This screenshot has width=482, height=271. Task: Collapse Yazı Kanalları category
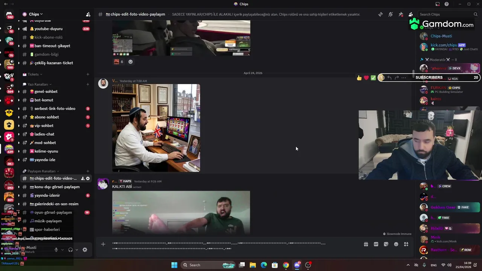(x=38, y=84)
